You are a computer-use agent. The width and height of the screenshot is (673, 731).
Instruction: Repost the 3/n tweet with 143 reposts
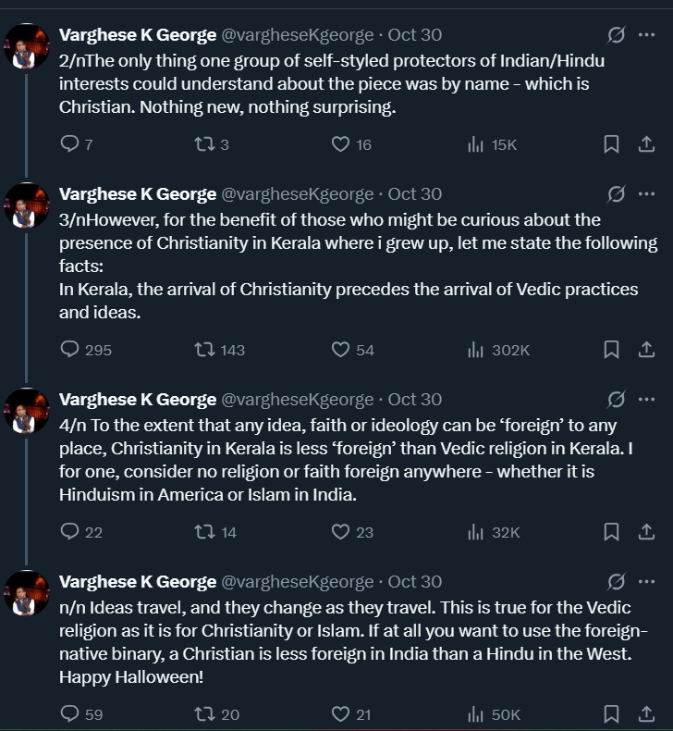tap(204, 350)
